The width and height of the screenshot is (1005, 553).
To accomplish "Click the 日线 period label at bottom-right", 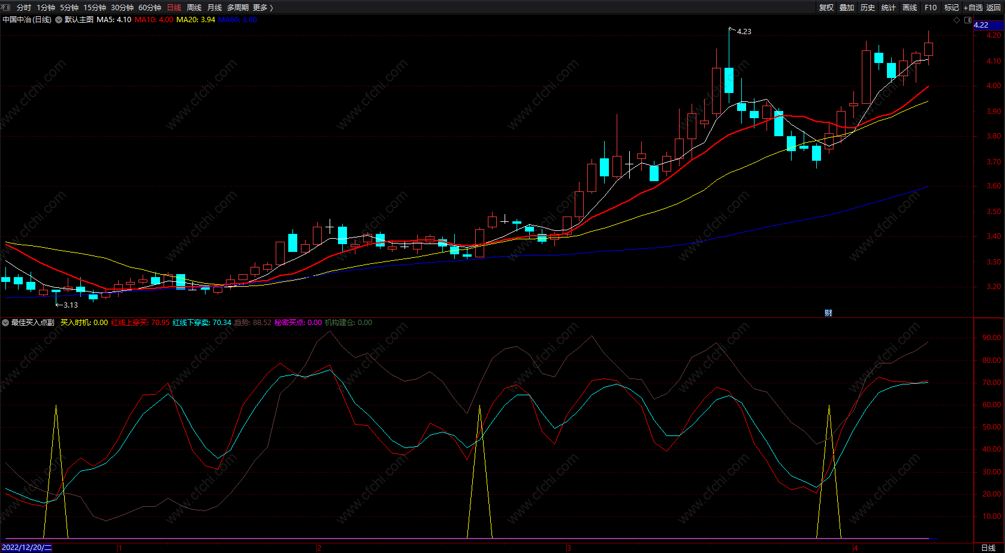I will [x=988, y=548].
